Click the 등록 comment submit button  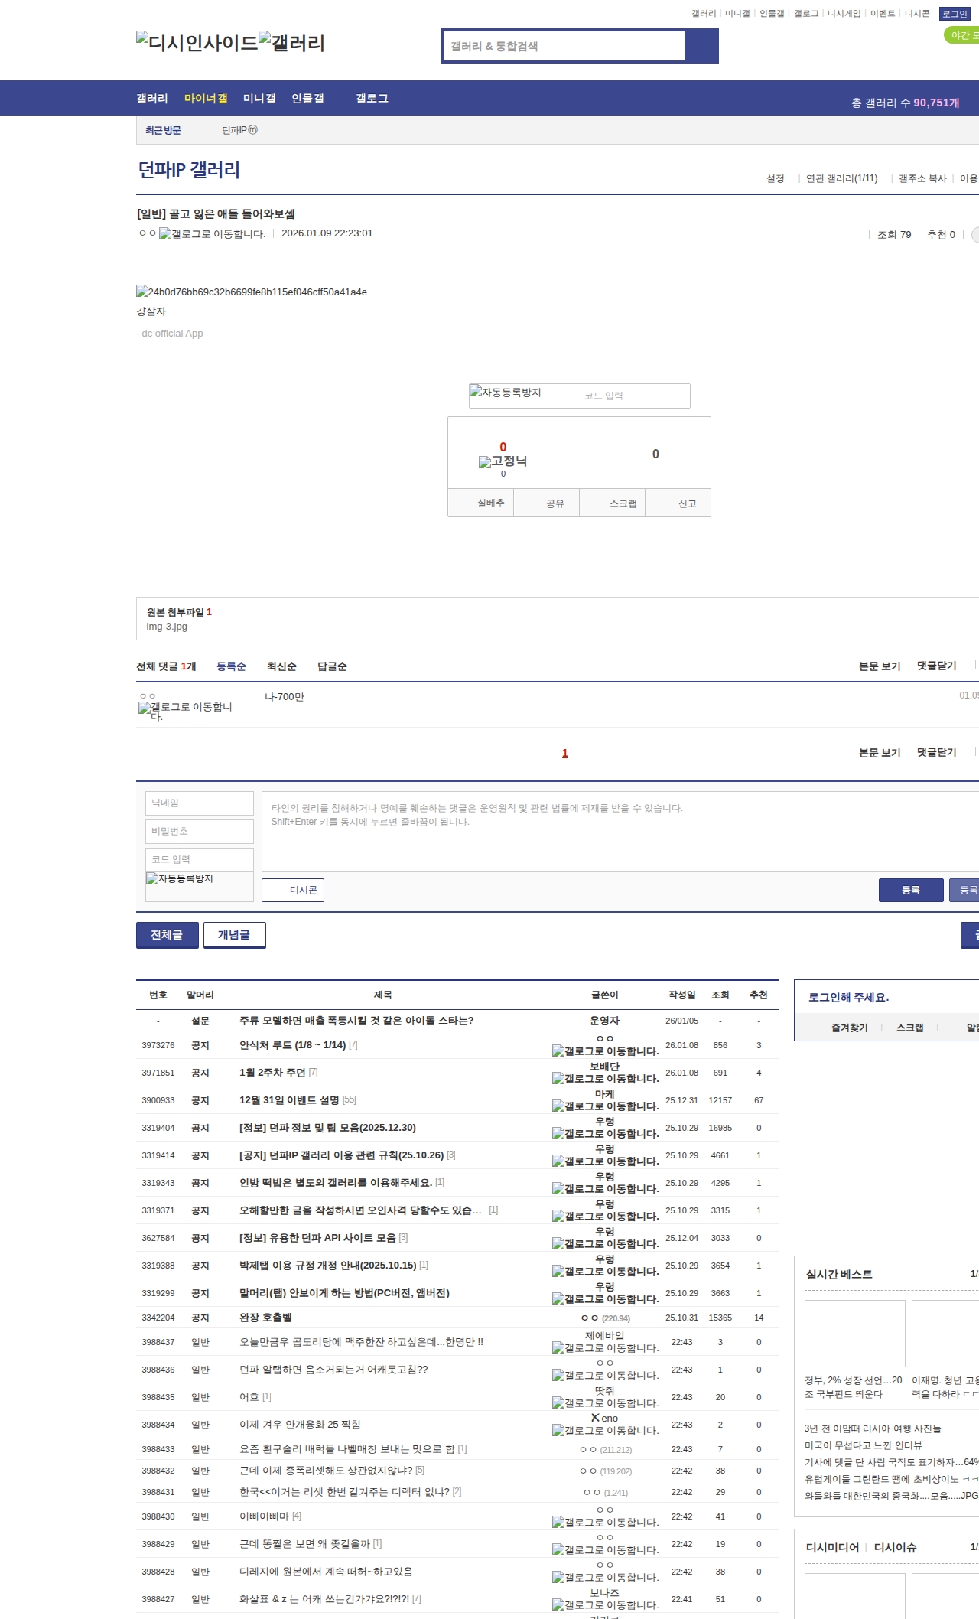(x=910, y=890)
